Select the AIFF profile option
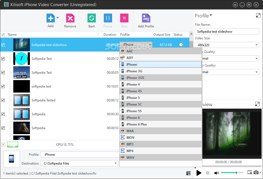 pyautogui.click(x=161, y=58)
